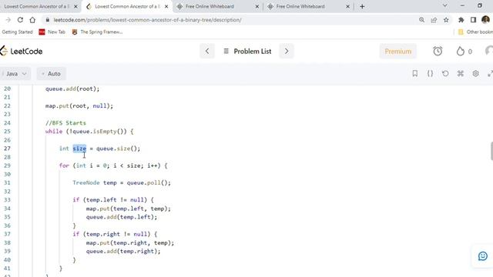Reload the current page
Viewport: 493px width, 277px height.
(20, 20)
